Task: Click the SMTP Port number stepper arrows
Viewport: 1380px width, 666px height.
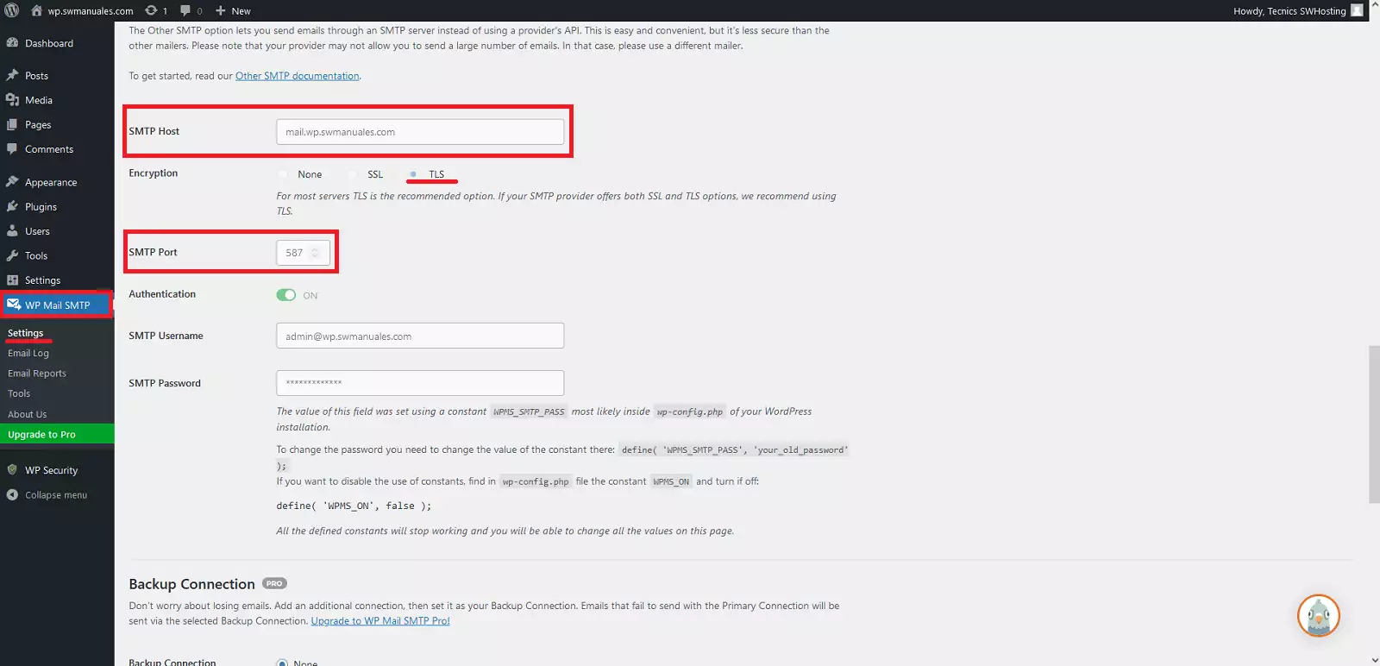Action: tap(315, 253)
